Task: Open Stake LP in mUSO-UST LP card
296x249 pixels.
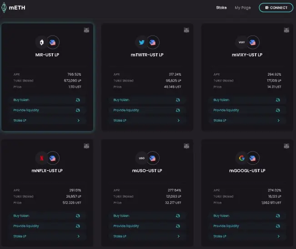Action: pyautogui.click(x=147, y=236)
